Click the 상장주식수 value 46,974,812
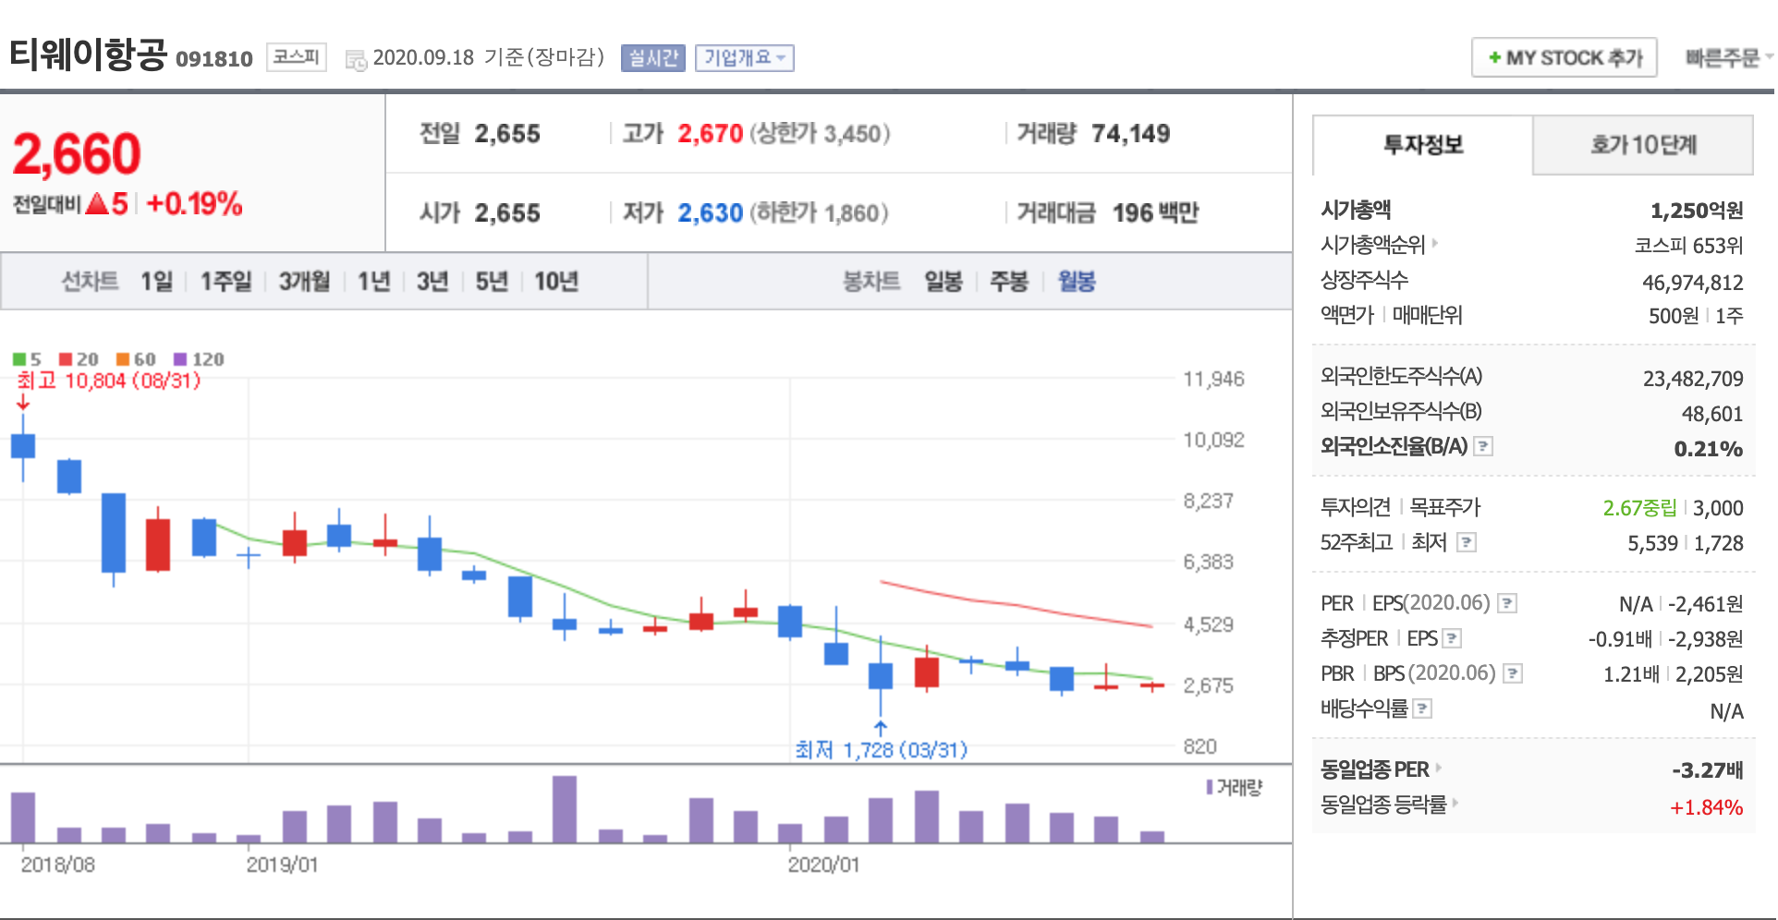 point(1693,283)
